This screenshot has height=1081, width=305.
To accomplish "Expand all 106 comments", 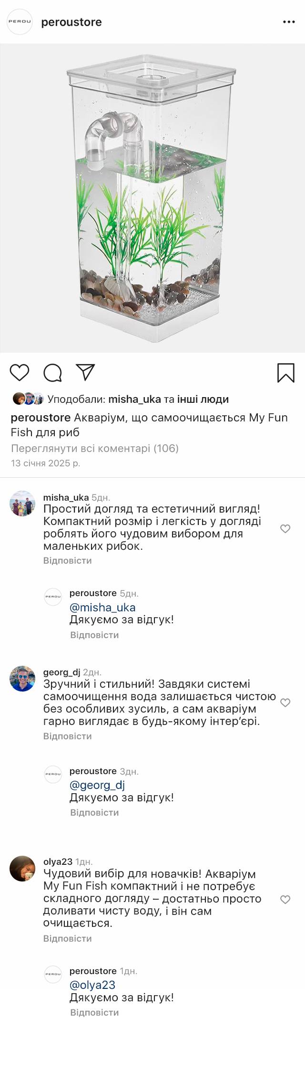I will [x=94, y=448].
